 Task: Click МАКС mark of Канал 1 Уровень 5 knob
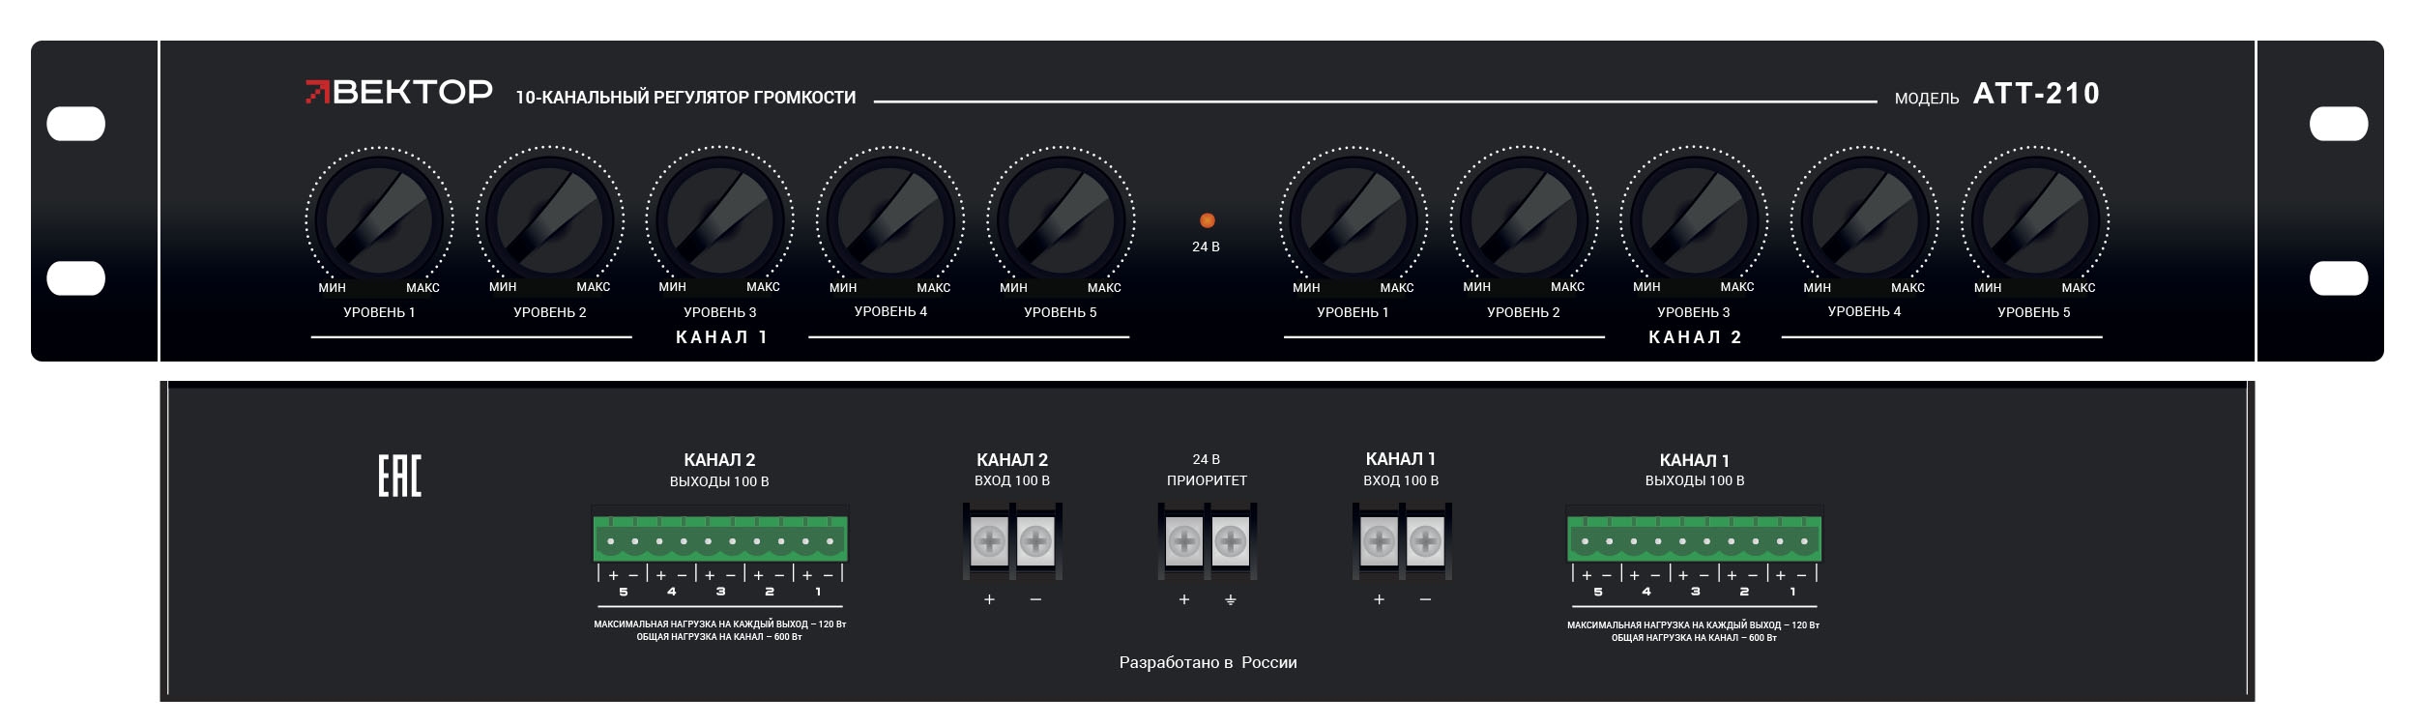pos(1104,287)
